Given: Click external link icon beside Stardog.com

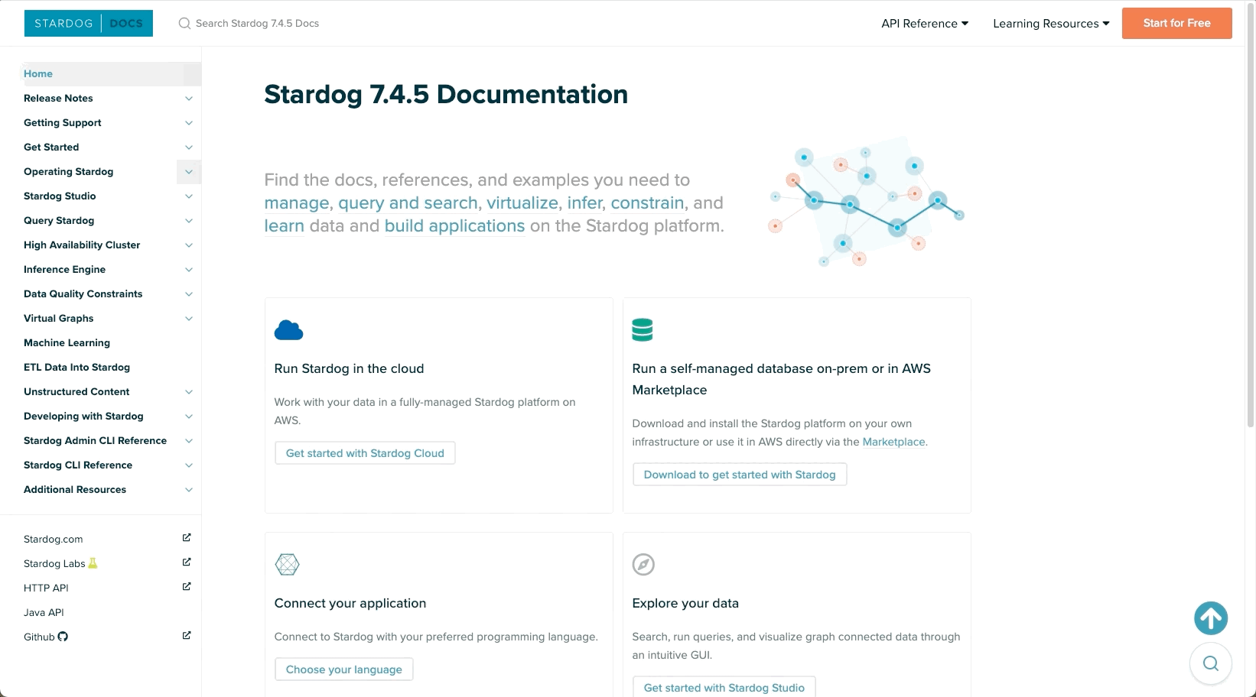Looking at the screenshot, I should [x=187, y=538].
